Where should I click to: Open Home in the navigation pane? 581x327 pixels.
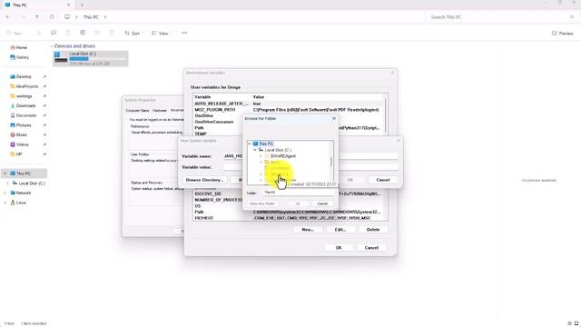click(x=18, y=47)
